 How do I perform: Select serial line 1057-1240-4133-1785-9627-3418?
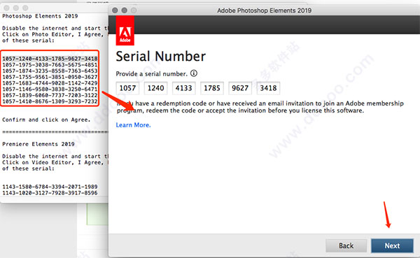coord(50,59)
